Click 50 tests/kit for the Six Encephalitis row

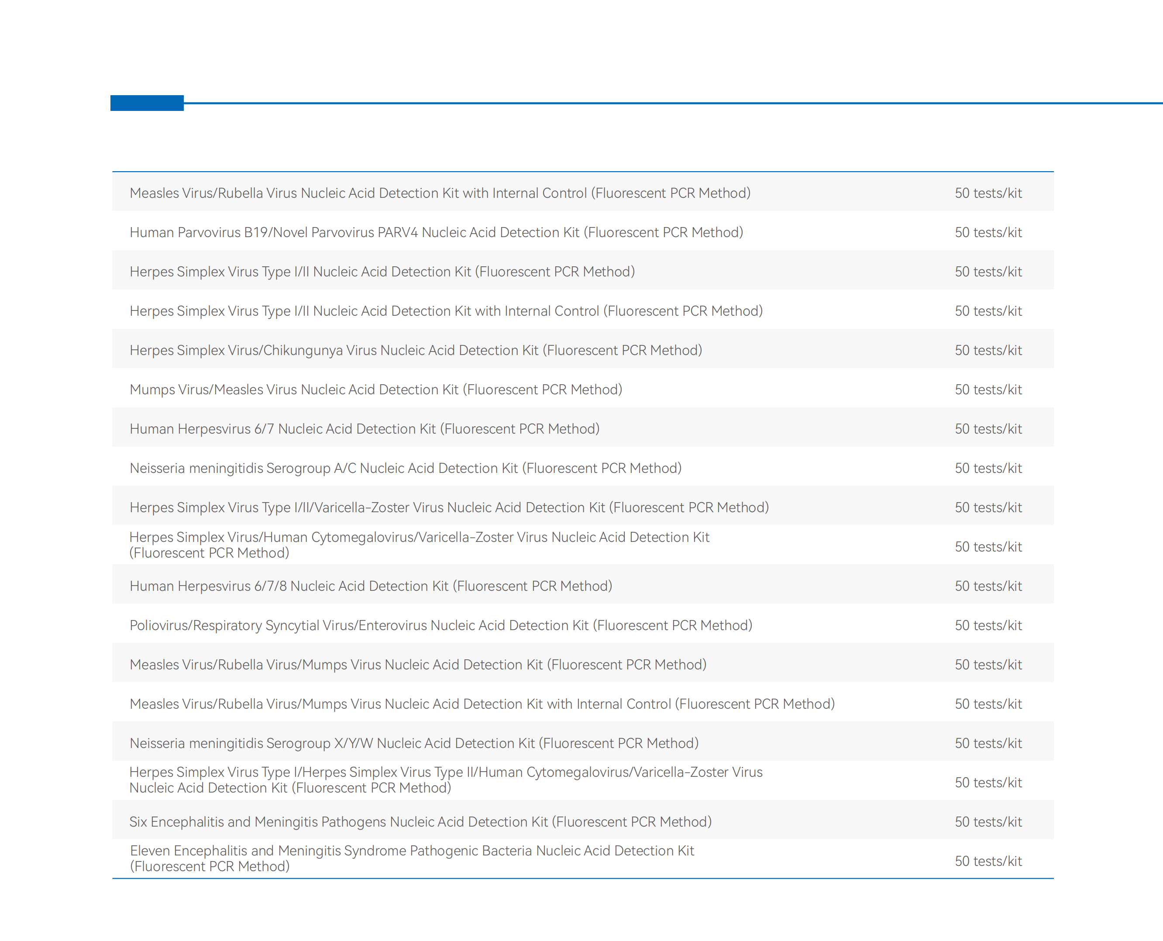(988, 822)
